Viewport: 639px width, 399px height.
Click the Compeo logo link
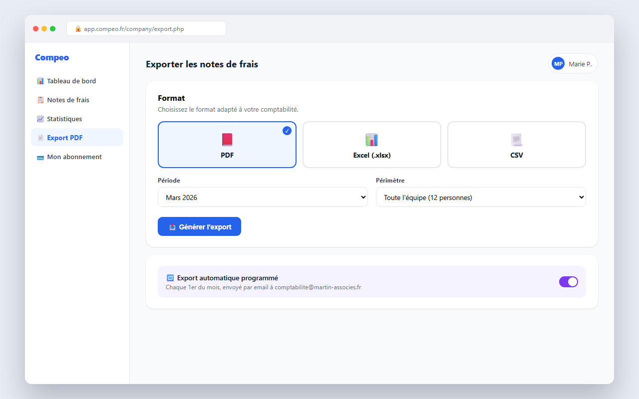[x=52, y=57]
